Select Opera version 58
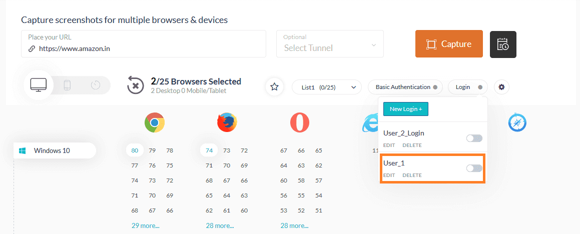Viewport: 580px width, 234px height. pyautogui.click(x=301, y=180)
